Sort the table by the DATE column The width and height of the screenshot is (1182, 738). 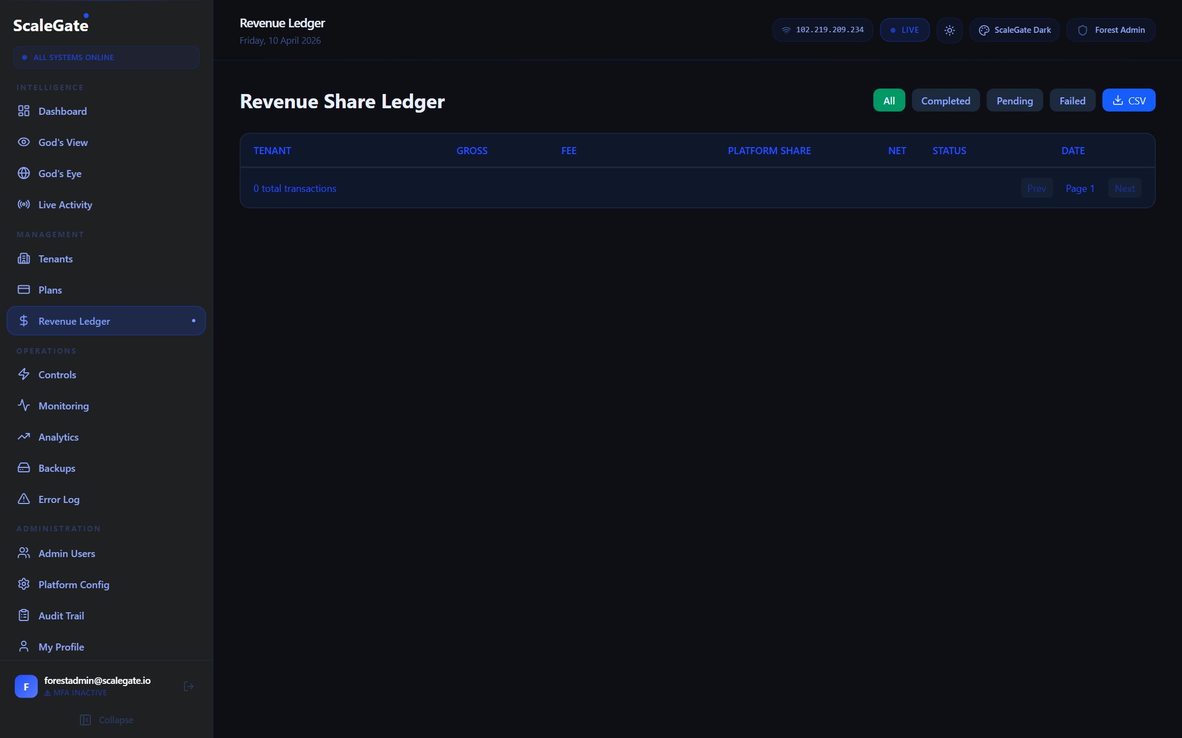1073,150
